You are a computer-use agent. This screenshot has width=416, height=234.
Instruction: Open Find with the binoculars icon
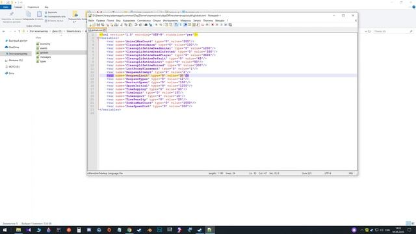146,25
